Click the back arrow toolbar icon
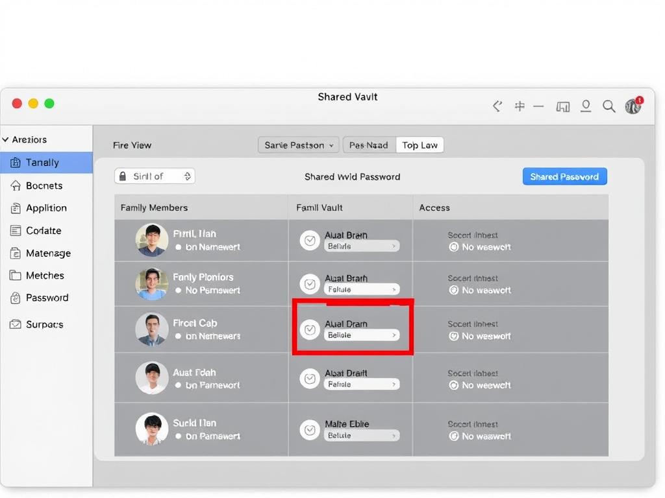Screen dimensions: 665x498 coord(497,106)
